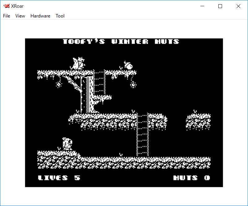
Task: Open the View menu
Action: 20,16
